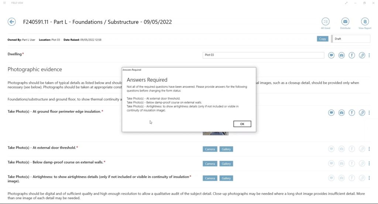Click camera icon for perimeter edge insulation
This screenshot has height=204, width=378.
tap(341, 113)
